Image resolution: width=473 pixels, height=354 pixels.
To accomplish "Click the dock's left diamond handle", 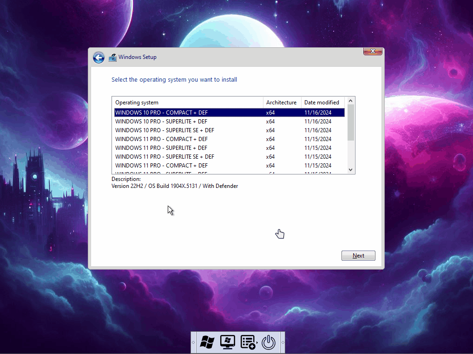I will pyautogui.click(x=194, y=342).
